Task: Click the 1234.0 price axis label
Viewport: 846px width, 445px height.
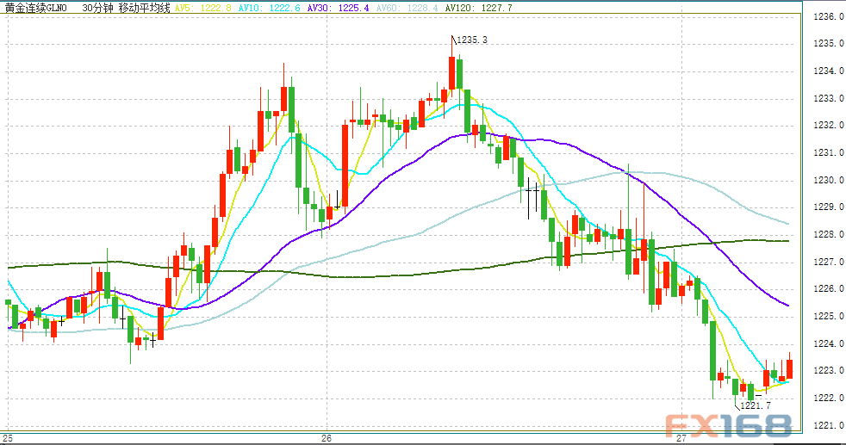Action: pyautogui.click(x=828, y=71)
